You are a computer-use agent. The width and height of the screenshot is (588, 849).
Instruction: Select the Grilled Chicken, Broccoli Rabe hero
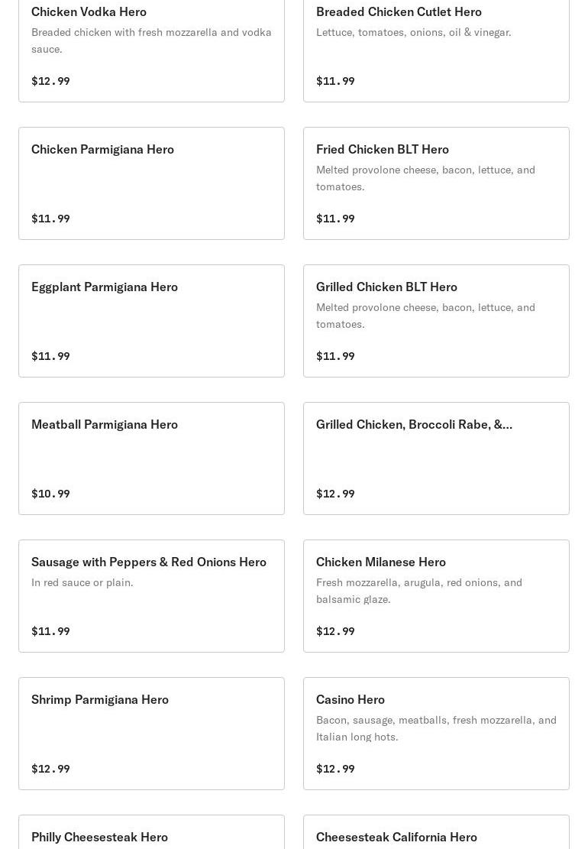point(436,459)
